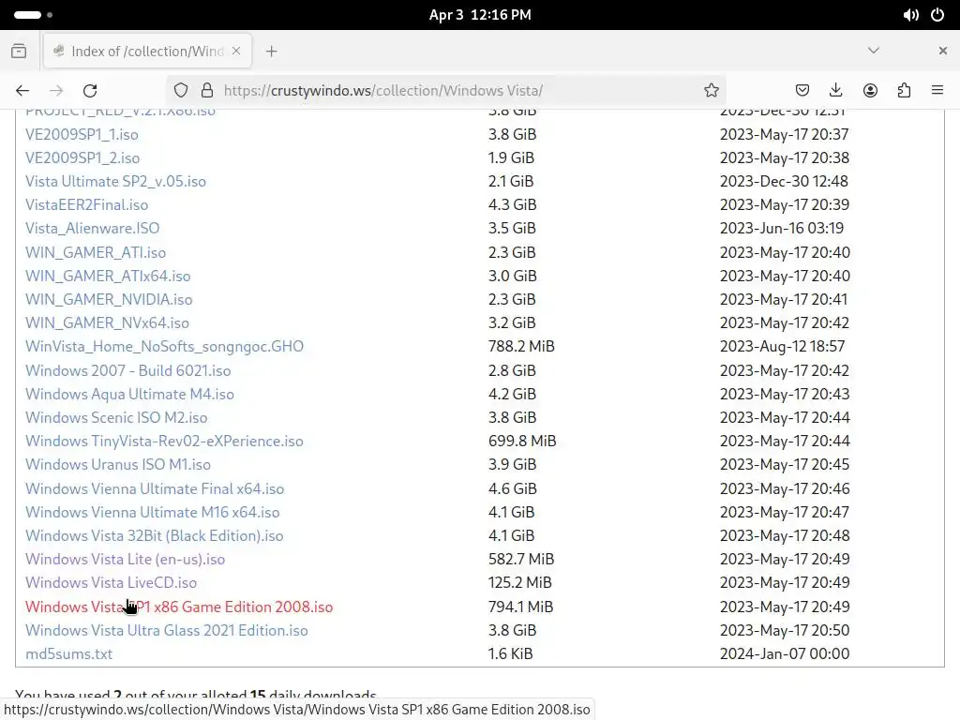Open Windows Vista LiveCD.iso link
The width and height of the screenshot is (960, 720).
(x=111, y=582)
